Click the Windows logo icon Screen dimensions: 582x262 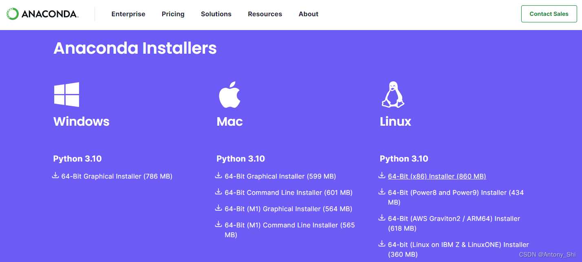pyautogui.click(x=66, y=94)
